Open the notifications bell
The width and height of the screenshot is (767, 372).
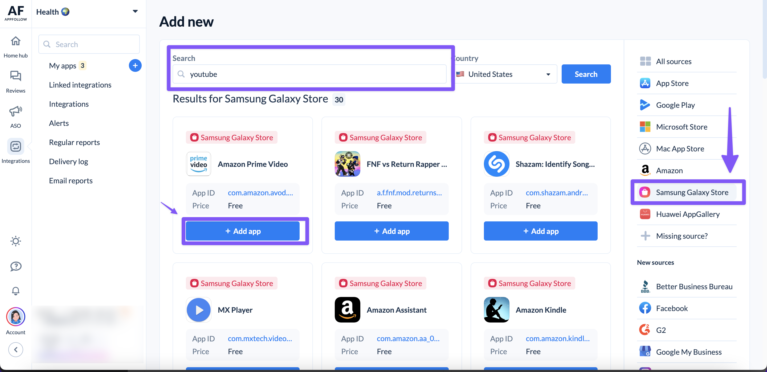click(x=15, y=291)
